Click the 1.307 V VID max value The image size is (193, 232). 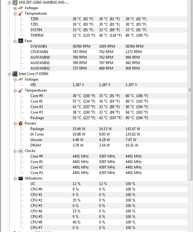(131, 85)
